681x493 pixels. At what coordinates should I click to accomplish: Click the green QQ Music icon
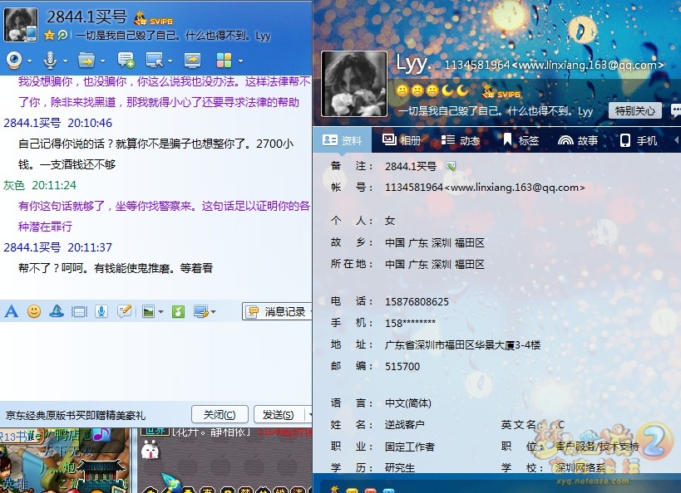(x=178, y=312)
